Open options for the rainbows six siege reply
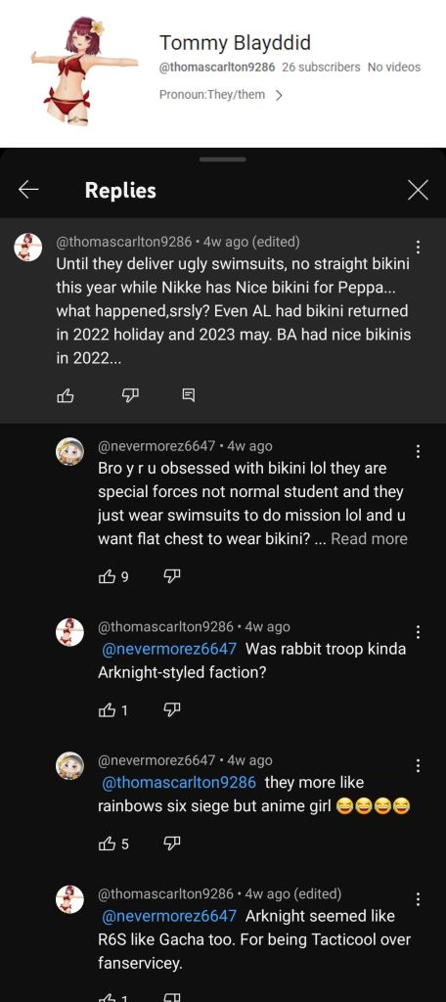 418,765
